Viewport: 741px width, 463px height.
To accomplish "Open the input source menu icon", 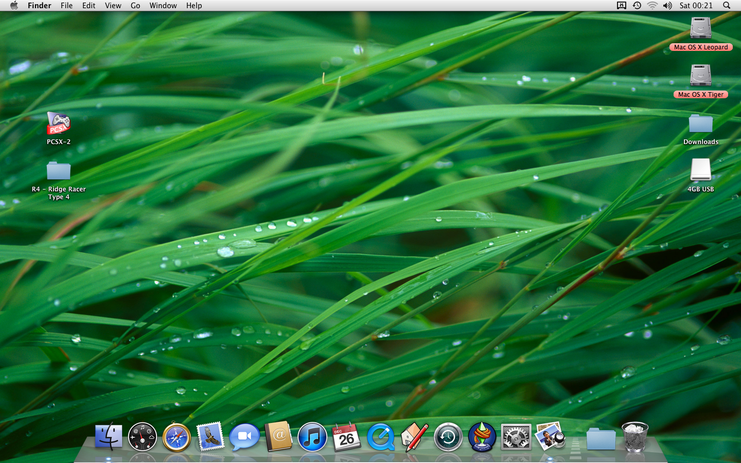I will coord(622,6).
